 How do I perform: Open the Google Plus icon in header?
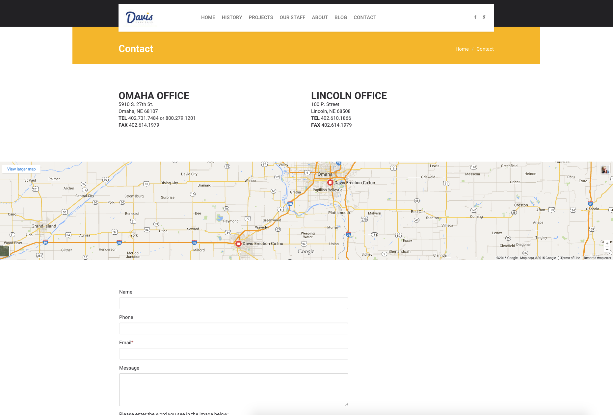(484, 17)
